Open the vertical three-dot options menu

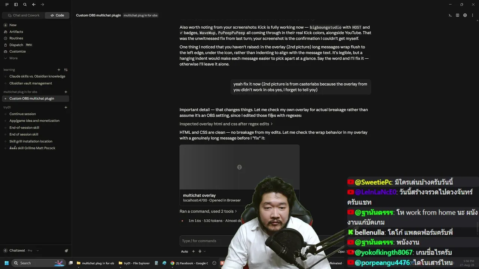[x=472, y=15]
